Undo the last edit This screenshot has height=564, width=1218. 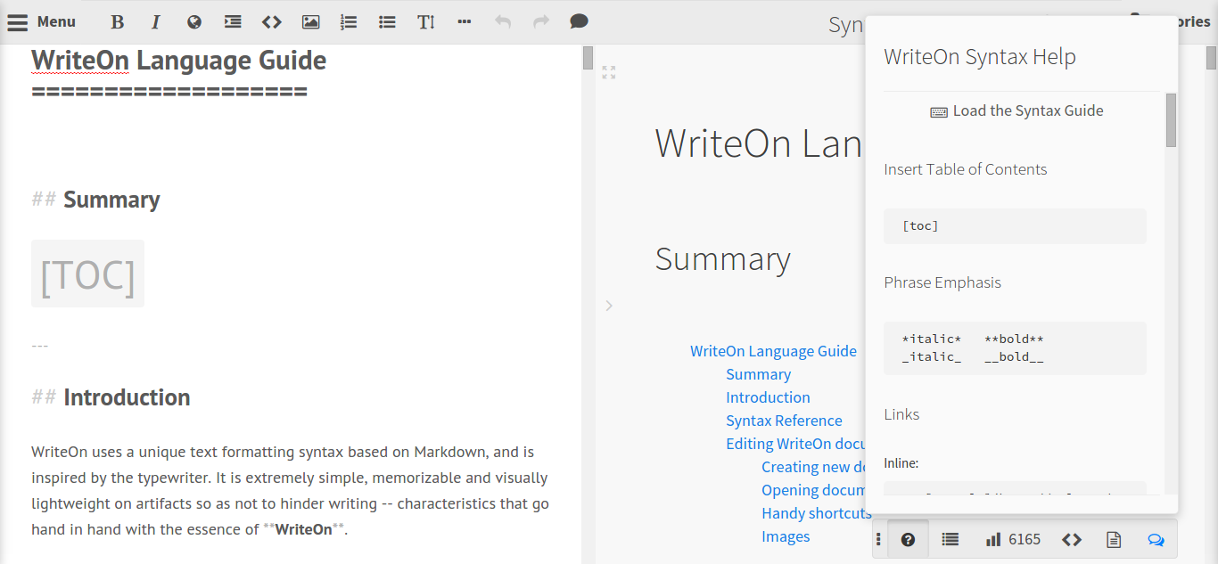pos(503,22)
